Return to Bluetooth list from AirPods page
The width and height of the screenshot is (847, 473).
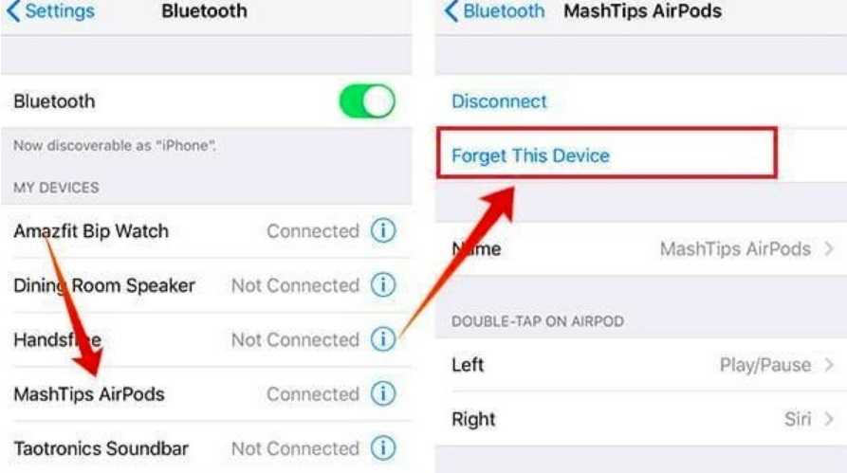coord(494,10)
